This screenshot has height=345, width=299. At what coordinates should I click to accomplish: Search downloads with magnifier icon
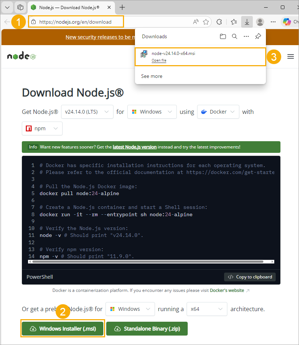click(235, 36)
